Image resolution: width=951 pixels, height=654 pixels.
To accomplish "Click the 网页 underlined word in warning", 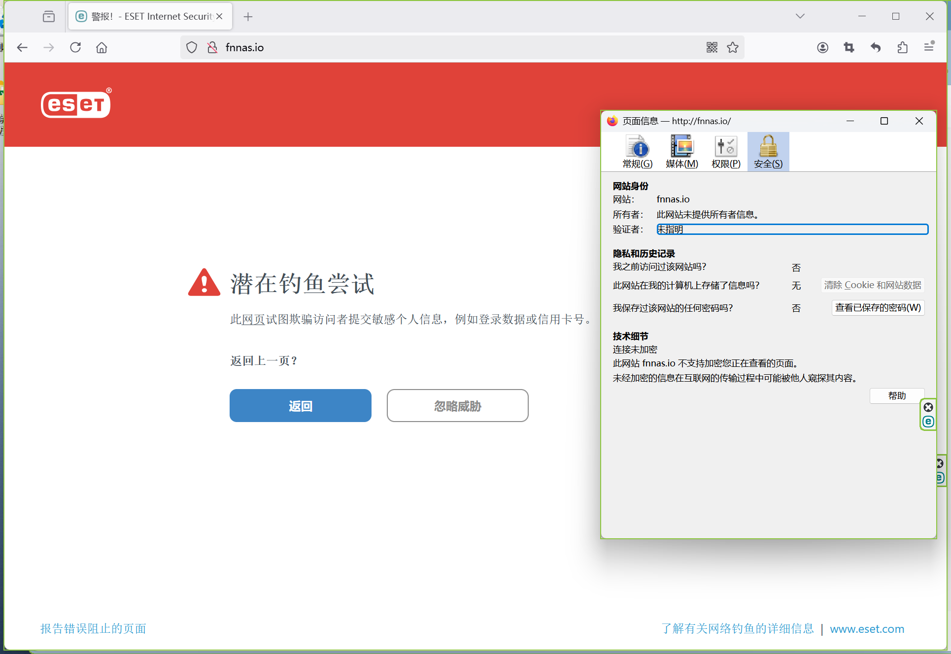I will 254,319.
